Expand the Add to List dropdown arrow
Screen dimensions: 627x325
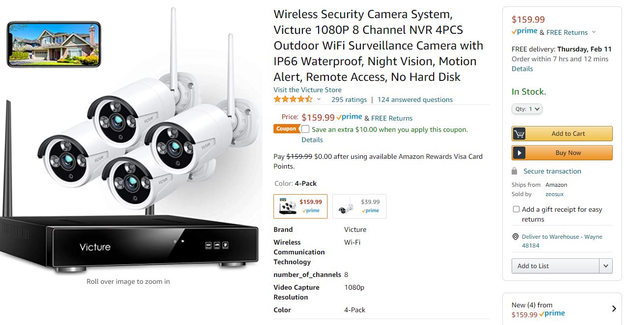[605, 266]
